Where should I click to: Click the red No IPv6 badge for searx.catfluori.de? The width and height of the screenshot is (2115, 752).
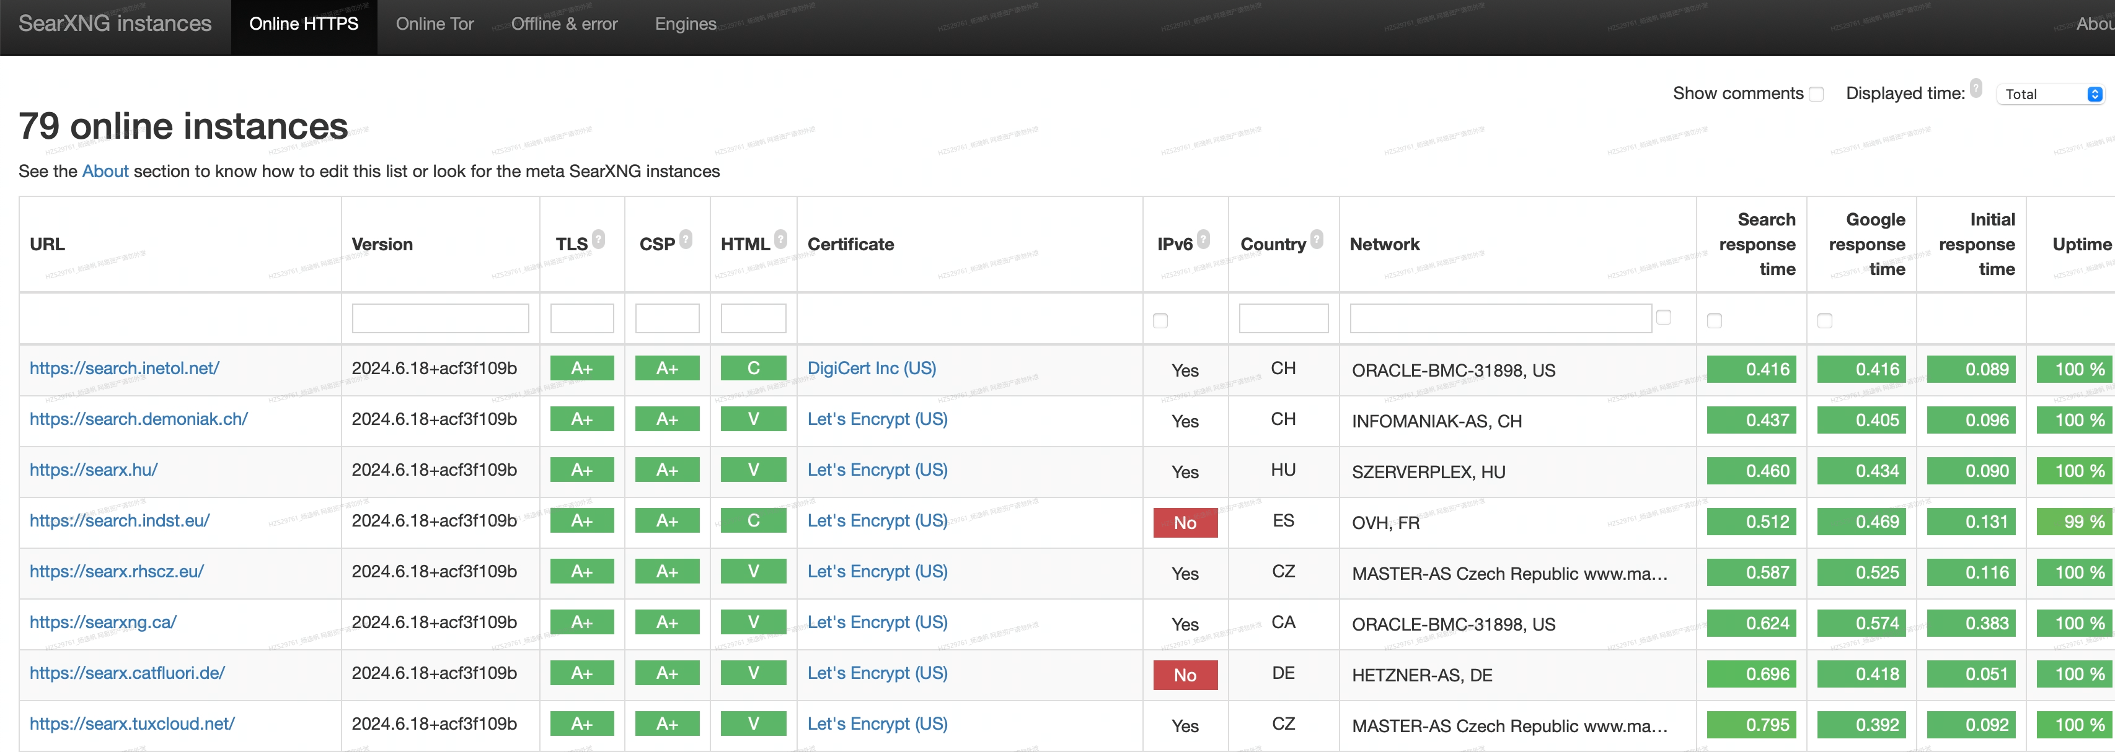(x=1186, y=676)
